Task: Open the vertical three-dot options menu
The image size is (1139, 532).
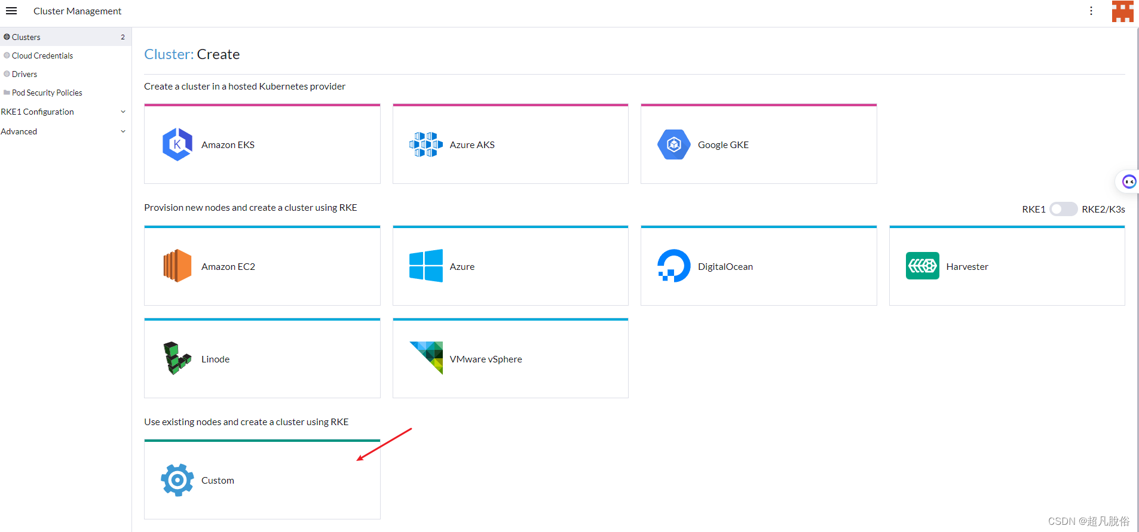Action: 1091,11
